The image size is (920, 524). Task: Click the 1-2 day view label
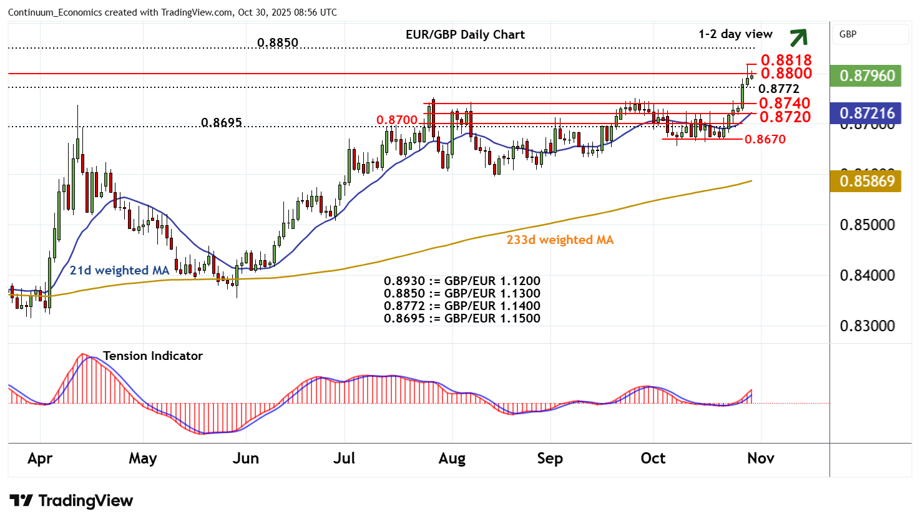(735, 34)
